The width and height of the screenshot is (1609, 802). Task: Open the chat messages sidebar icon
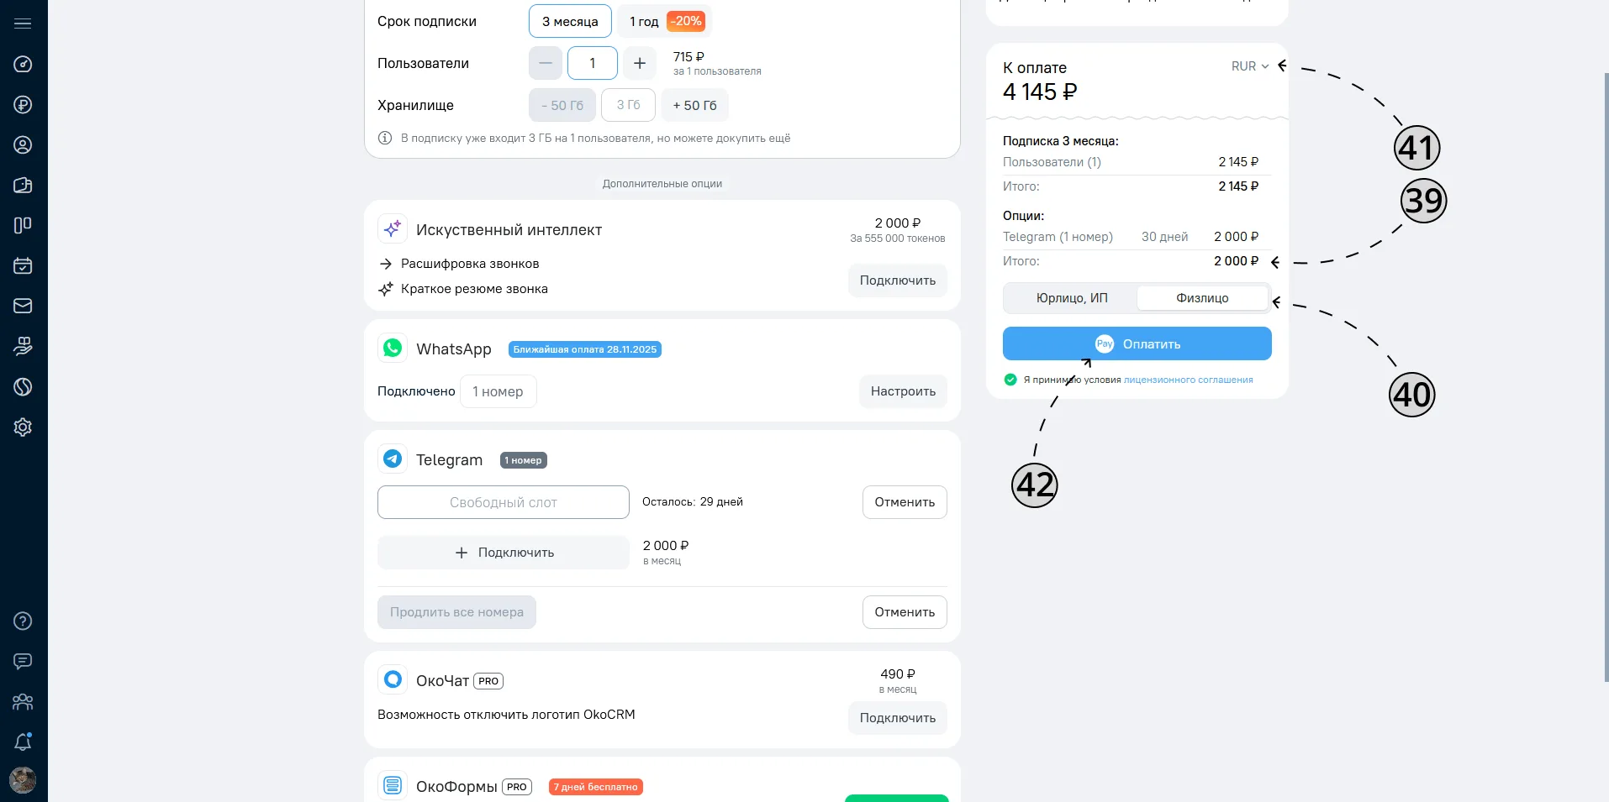click(x=23, y=661)
